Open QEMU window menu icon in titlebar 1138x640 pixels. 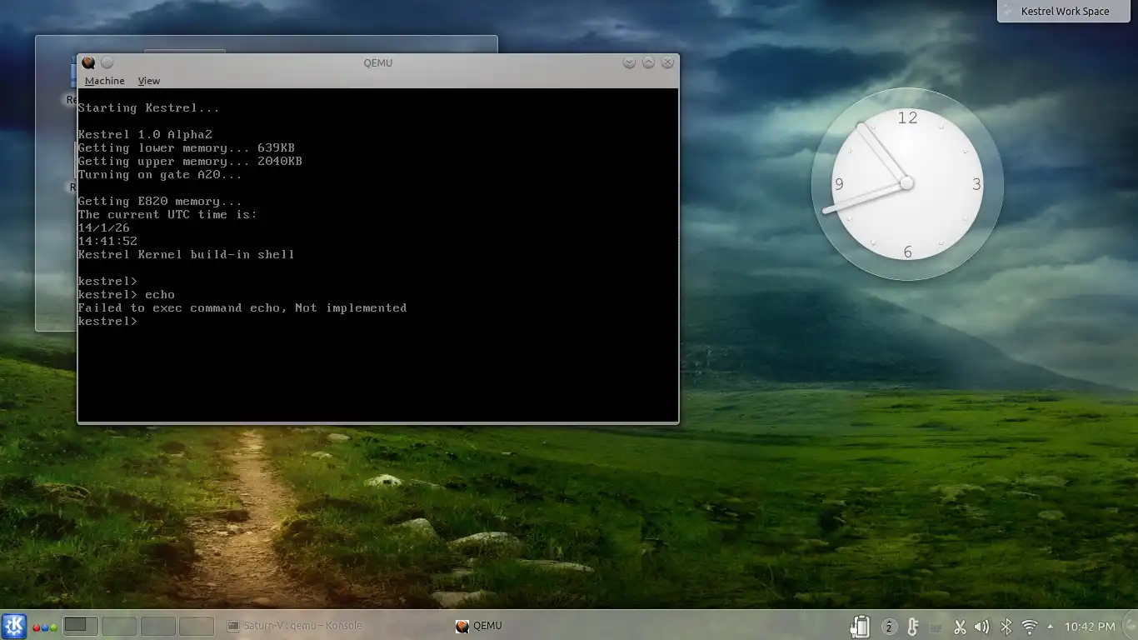[x=88, y=62]
